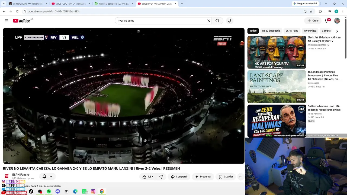Open the YouTube guide hamburger menu

[7, 21]
